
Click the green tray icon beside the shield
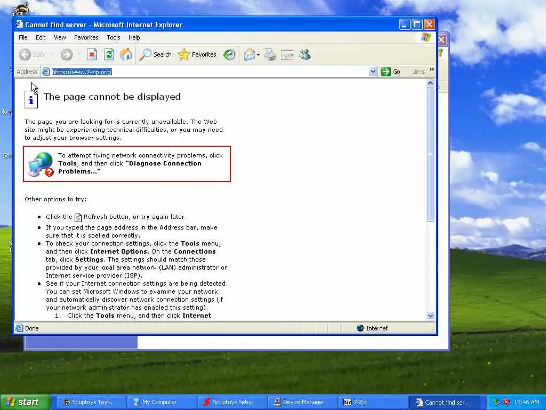[496, 403]
